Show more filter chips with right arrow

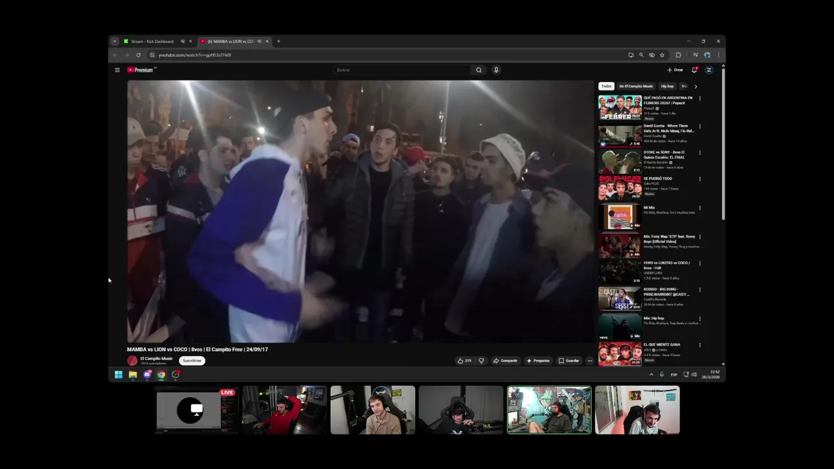(x=695, y=86)
